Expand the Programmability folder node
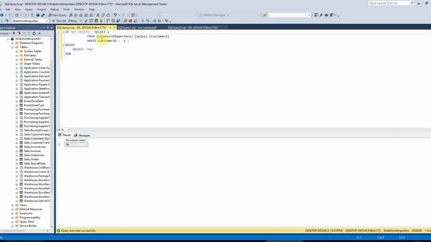 click(12, 218)
